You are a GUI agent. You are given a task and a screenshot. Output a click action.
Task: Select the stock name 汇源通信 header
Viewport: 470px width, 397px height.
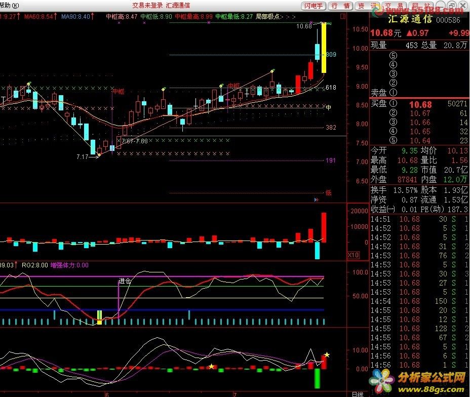coord(410,19)
